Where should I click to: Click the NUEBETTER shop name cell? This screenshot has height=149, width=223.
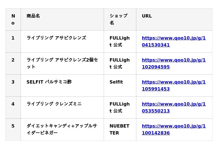point(119,129)
